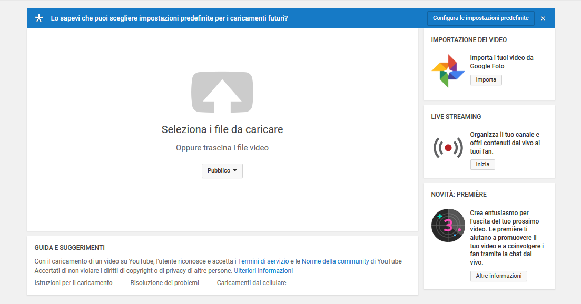Screen dimensions: 581x304
Task: Click the Importa button
Action: pos(486,80)
